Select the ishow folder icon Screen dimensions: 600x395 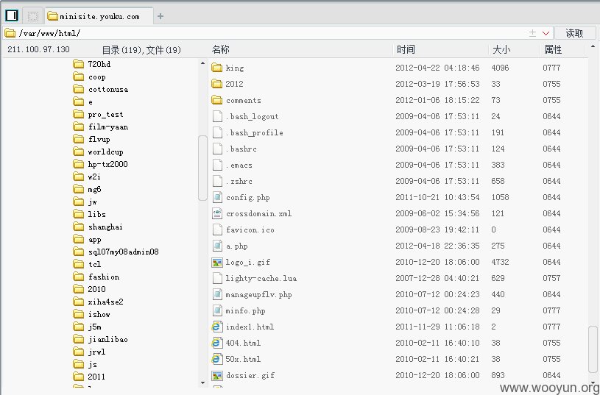coord(79,314)
